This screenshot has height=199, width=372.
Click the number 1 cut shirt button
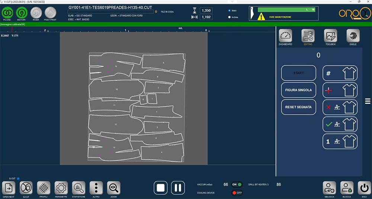point(340,141)
